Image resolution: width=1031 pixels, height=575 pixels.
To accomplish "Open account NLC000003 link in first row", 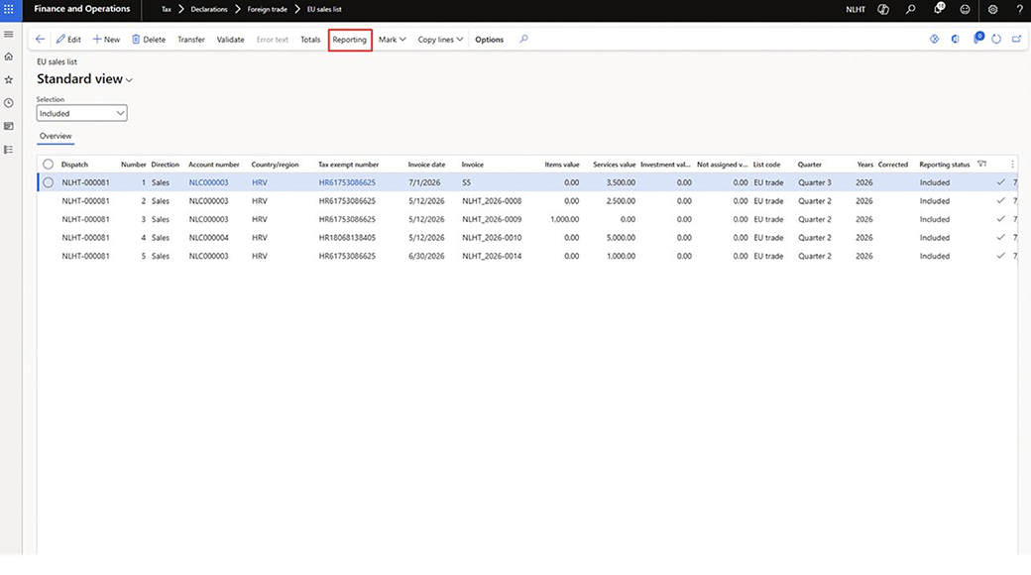I will click(x=208, y=182).
